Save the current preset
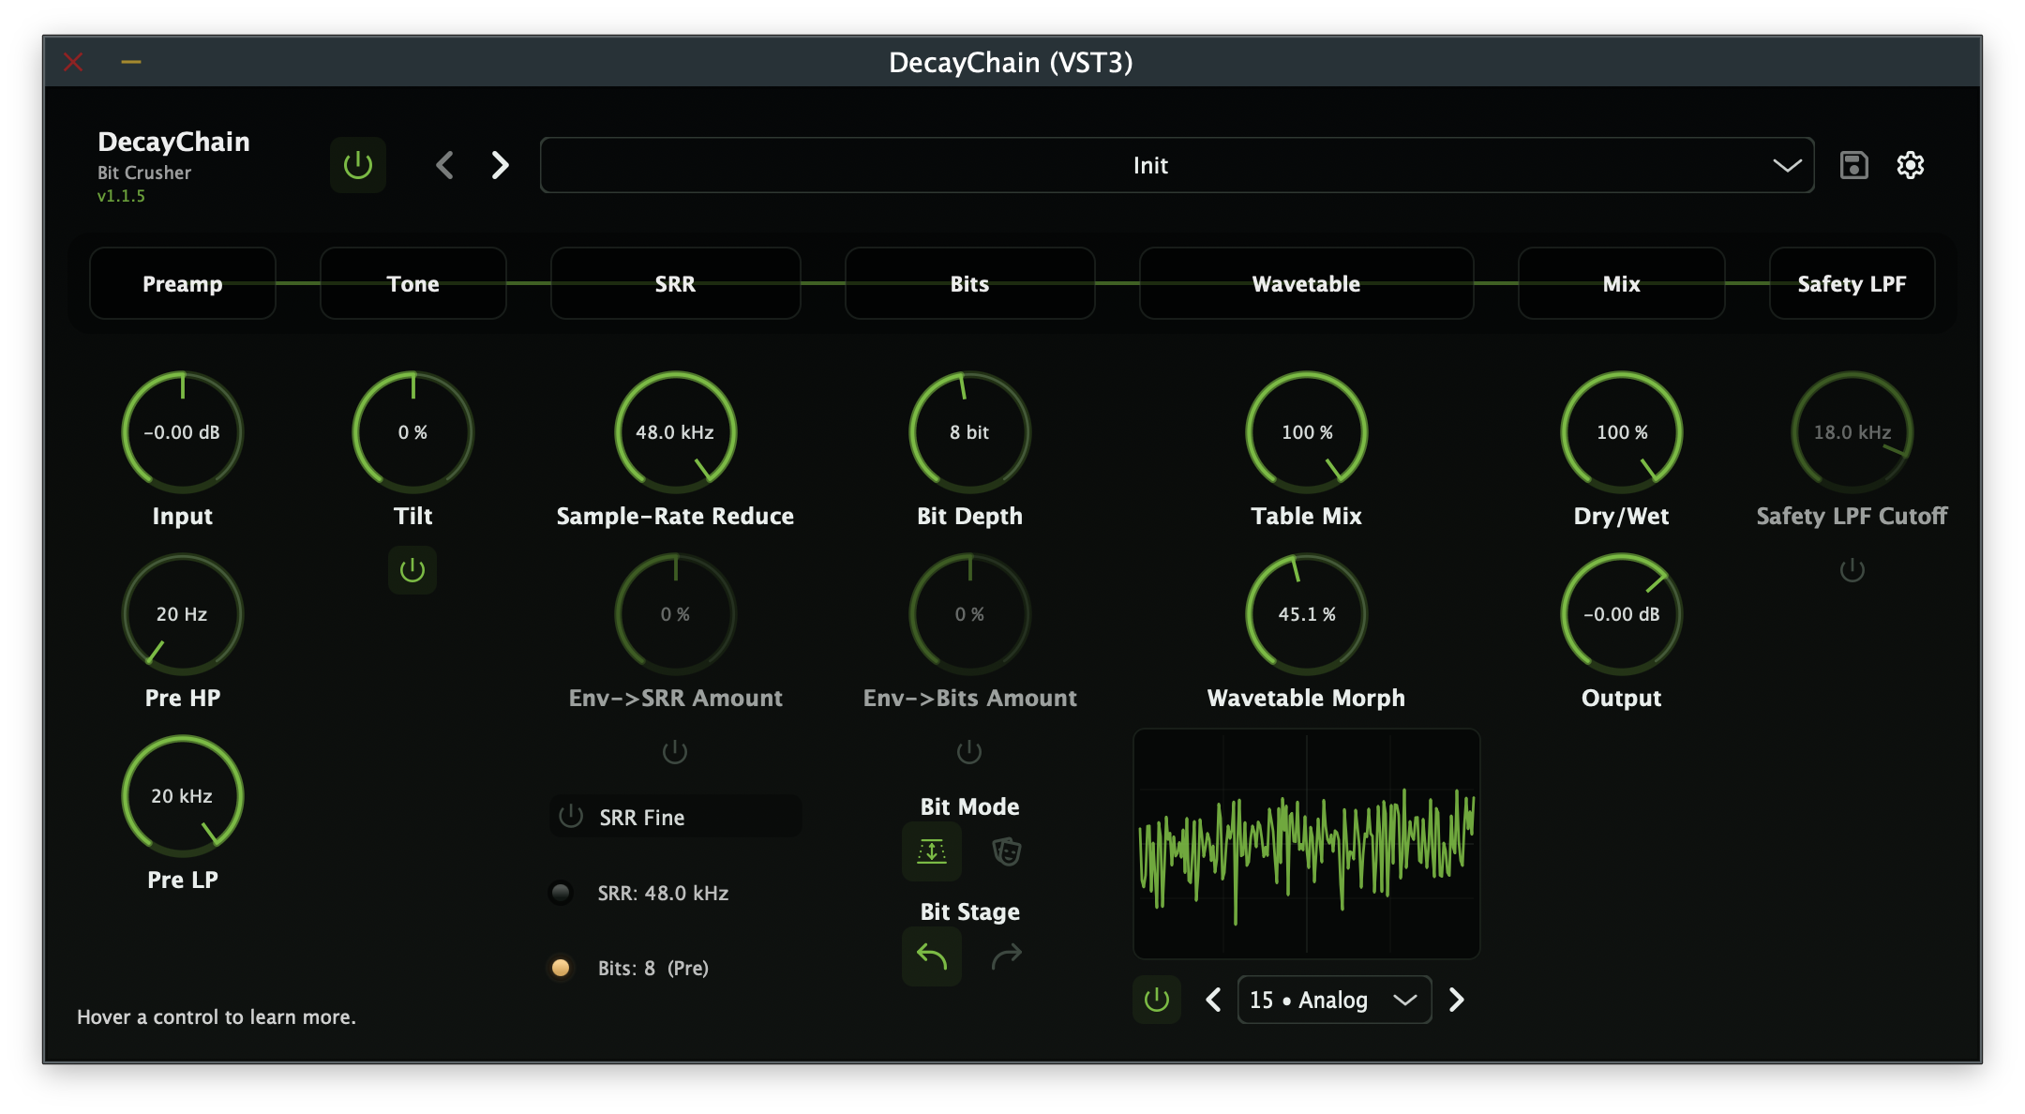 point(1853,165)
